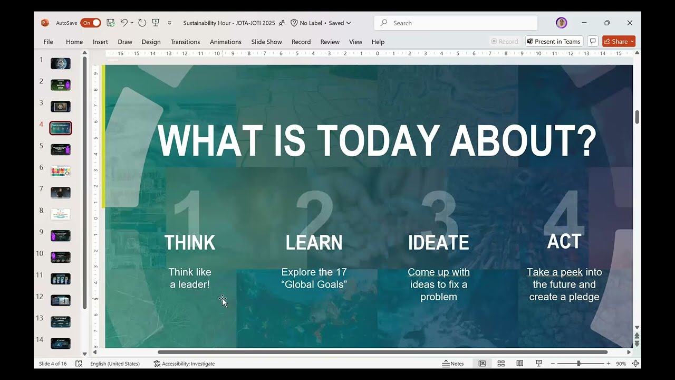Select the Slide Show tab

tap(266, 42)
